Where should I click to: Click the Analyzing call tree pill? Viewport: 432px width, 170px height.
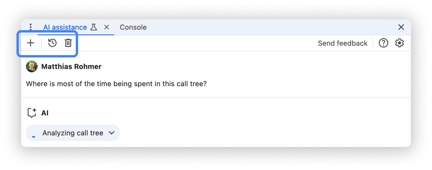73,133
